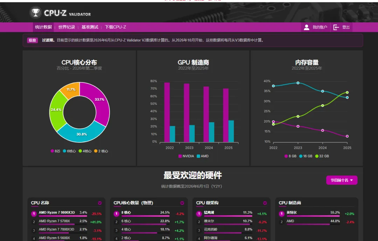Expand the CPU 微架构 card chevron

tap(265, 203)
